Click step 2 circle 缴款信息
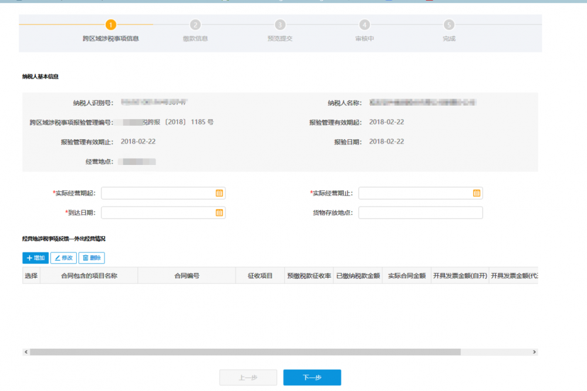587x391 pixels. point(195,25)
